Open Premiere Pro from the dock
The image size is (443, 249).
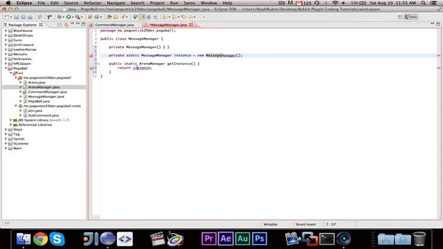coord(209,239)
